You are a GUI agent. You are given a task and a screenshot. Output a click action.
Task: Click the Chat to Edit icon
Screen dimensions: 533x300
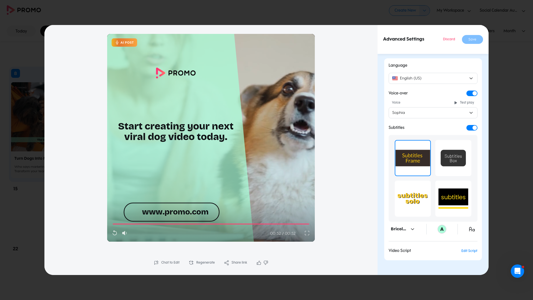(x=156, y=263)
